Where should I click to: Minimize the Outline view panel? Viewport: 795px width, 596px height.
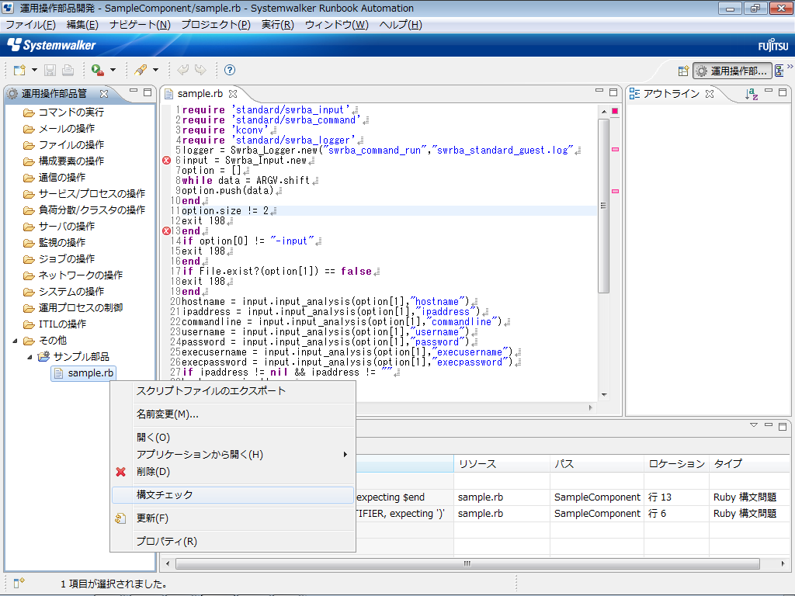point(769,92)
